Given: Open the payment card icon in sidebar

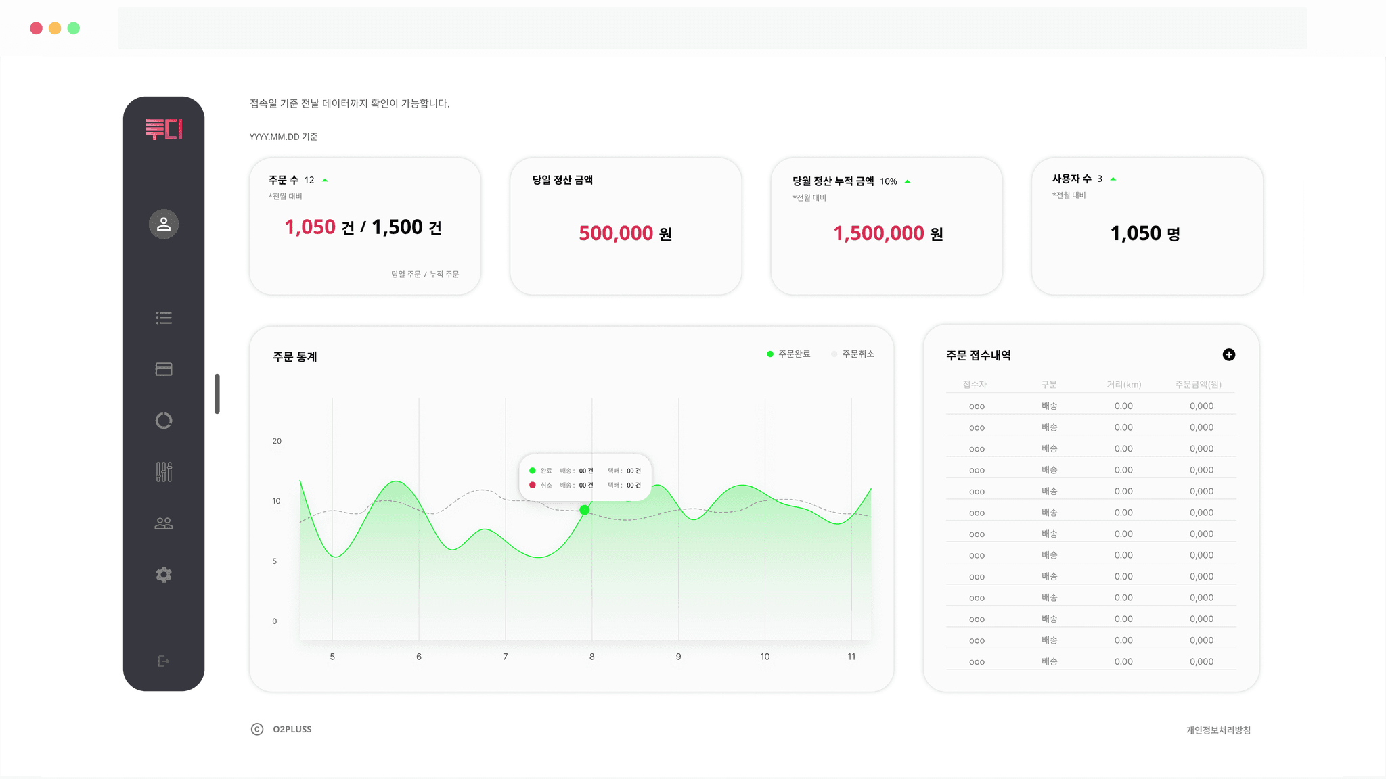Looking at the screenshot, I should (164, 369).
